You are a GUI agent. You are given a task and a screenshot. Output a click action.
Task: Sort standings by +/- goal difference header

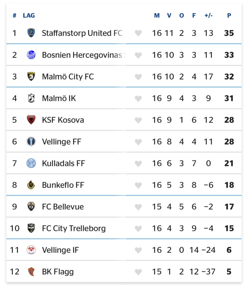click(208, 15)
